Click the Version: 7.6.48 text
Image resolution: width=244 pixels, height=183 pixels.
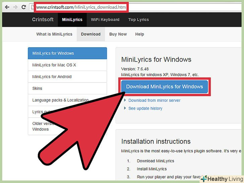[135, 69]
